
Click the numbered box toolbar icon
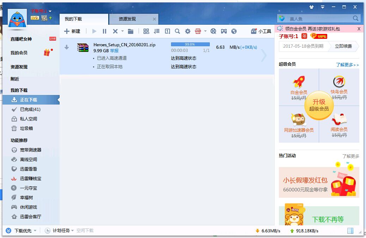click(x=167, y=31)
